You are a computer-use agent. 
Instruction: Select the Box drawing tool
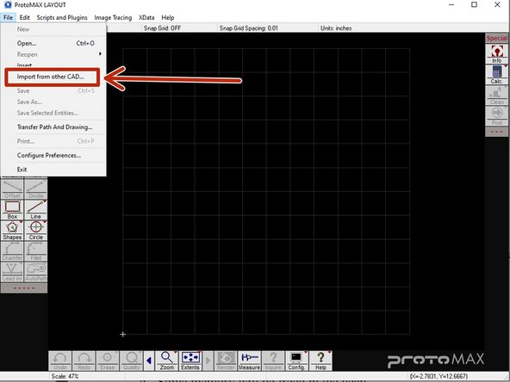tap(12, 210)
